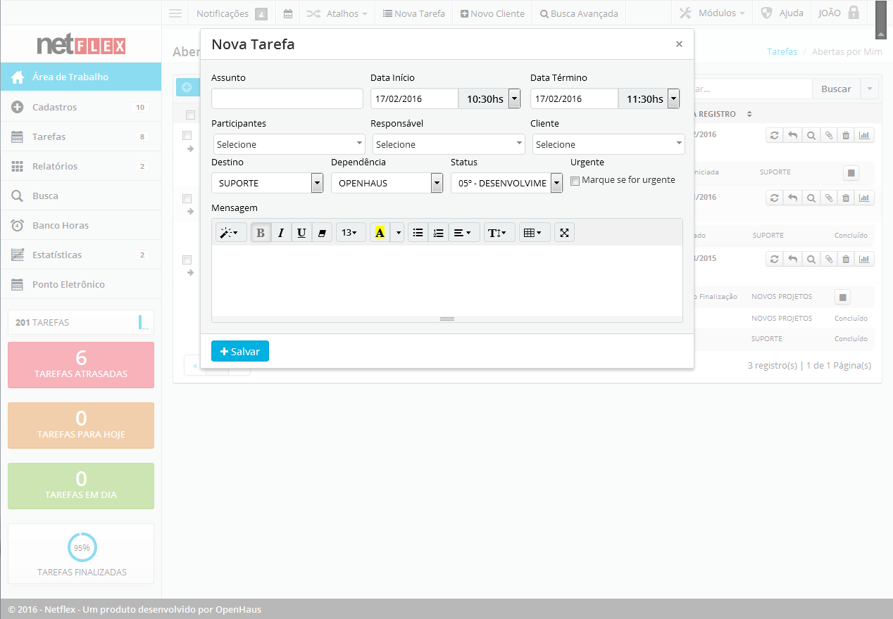Open Relatórios in the sidebar

55,166
